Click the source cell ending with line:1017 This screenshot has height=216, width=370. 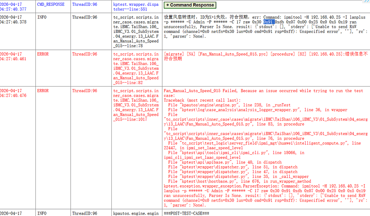pyautogui.click(x=136, y=105)
